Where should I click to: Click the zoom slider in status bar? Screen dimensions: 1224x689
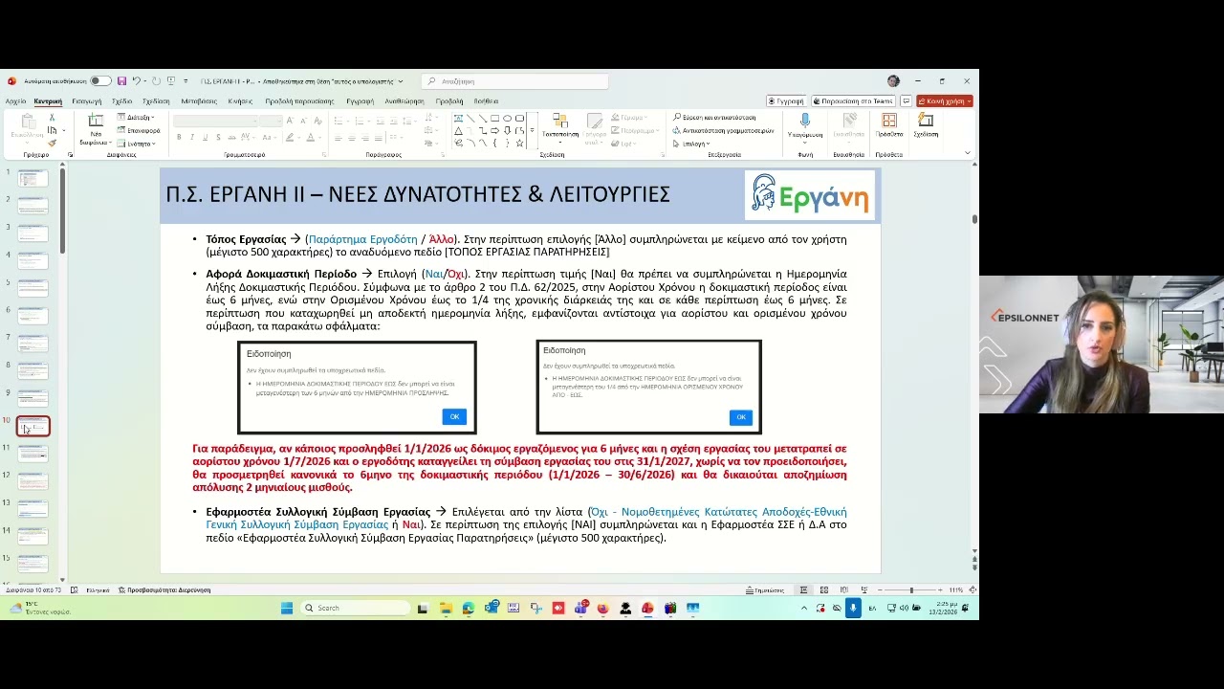(x=911, y=590)
